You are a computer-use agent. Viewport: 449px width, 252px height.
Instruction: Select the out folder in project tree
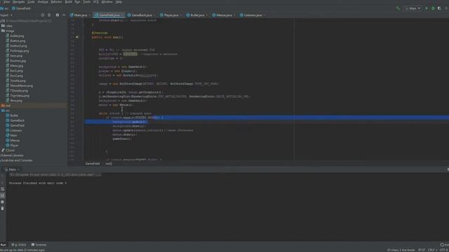(x=6, y=106)
